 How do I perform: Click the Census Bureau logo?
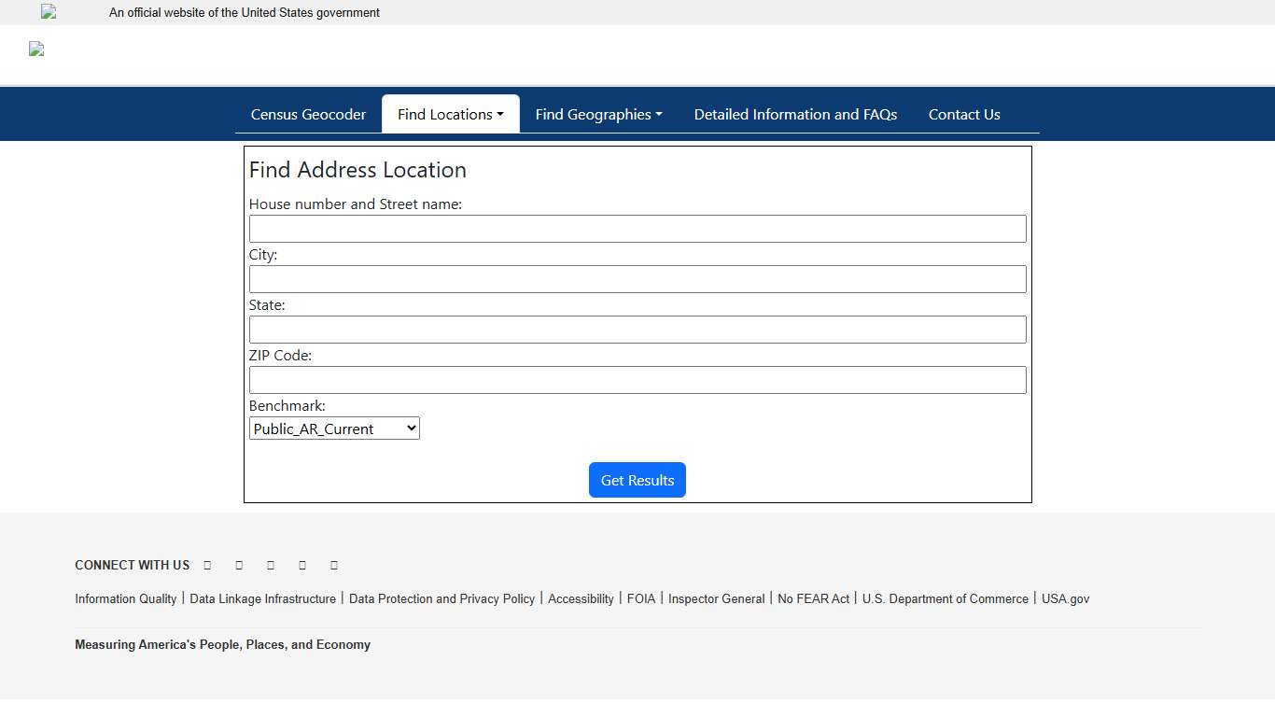(35, 49)
